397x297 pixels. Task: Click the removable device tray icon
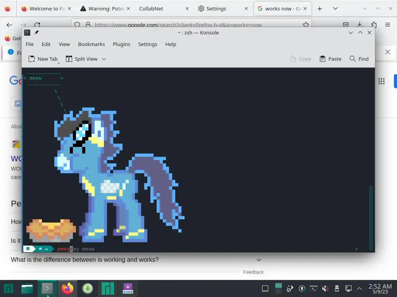pyautogui.click(x=337, y=288)
